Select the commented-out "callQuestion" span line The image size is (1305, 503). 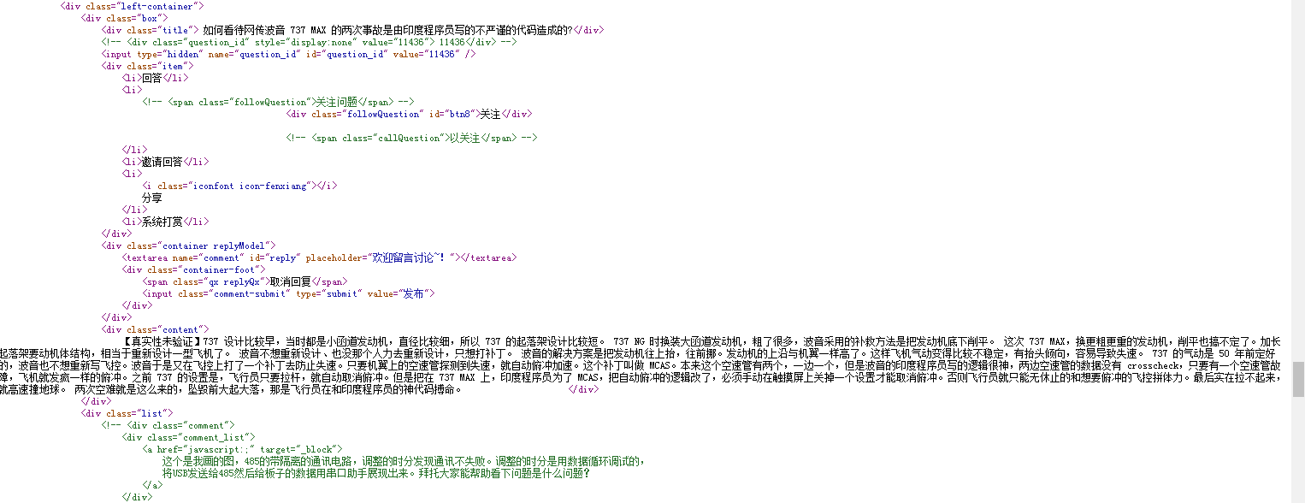point(411,138)
